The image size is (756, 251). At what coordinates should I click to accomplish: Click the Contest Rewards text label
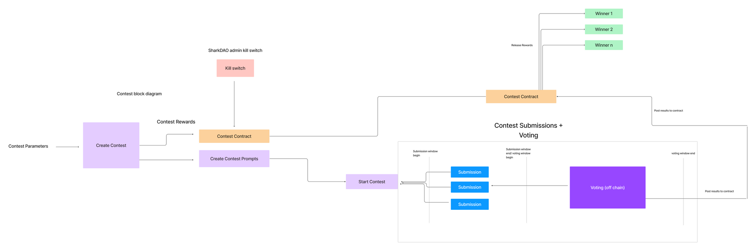point(176,122)
